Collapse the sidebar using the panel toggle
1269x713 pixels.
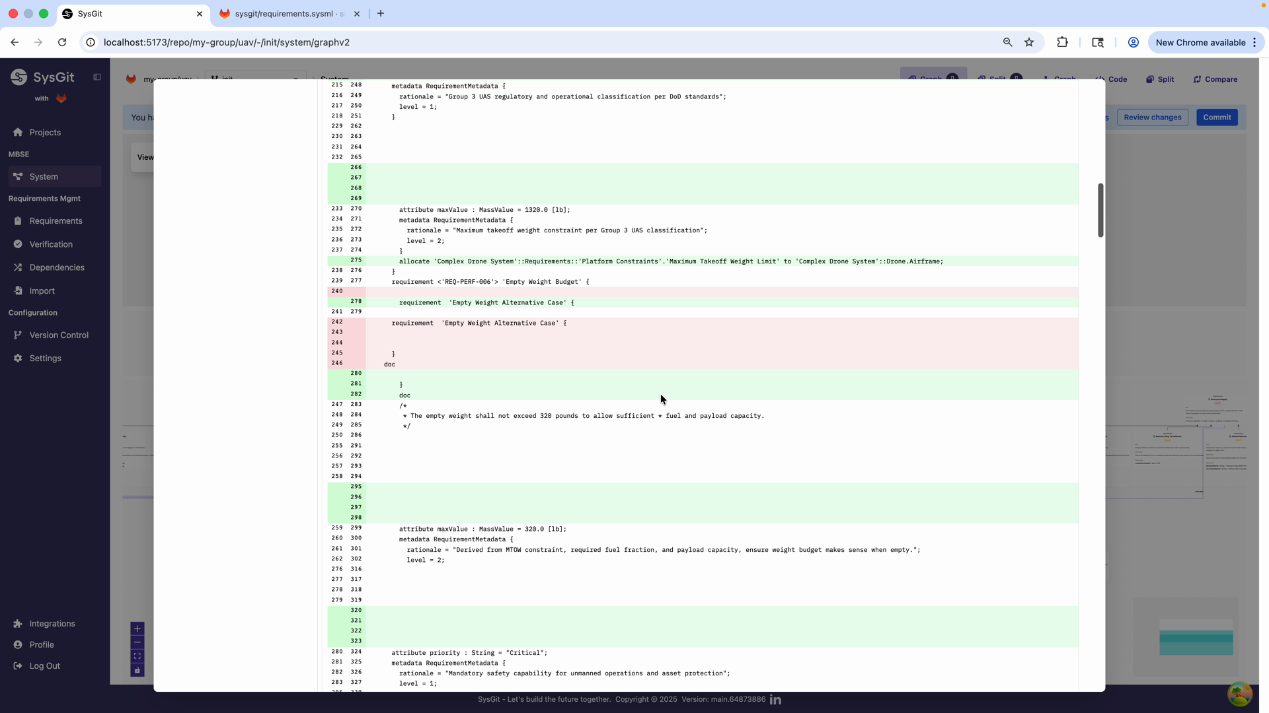point(97,77)
